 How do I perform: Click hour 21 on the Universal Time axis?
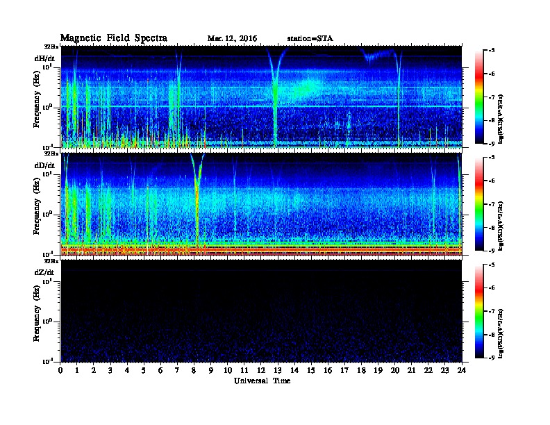pos(411,370)
